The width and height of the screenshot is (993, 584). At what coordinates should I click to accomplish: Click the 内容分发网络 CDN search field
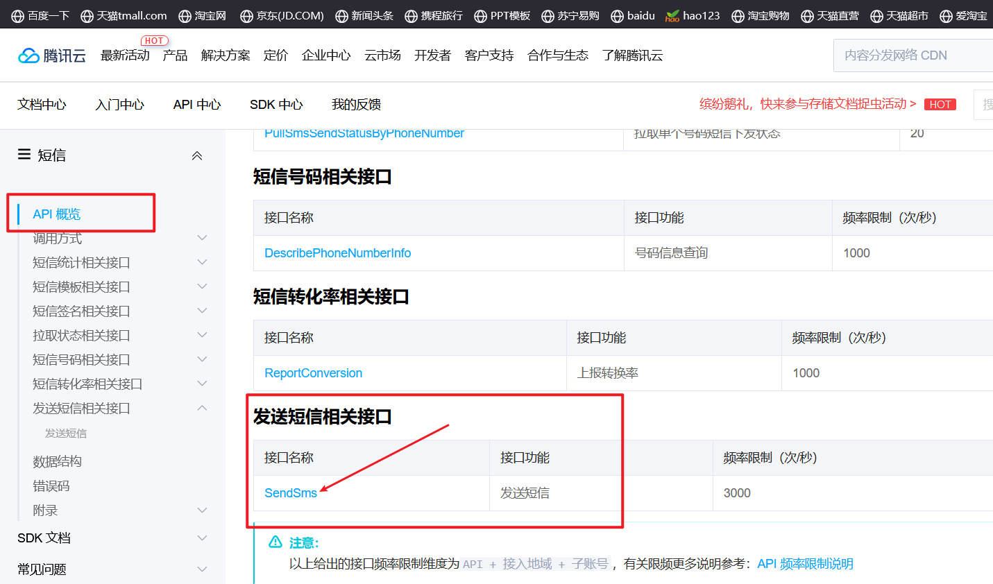pos(913,55)
